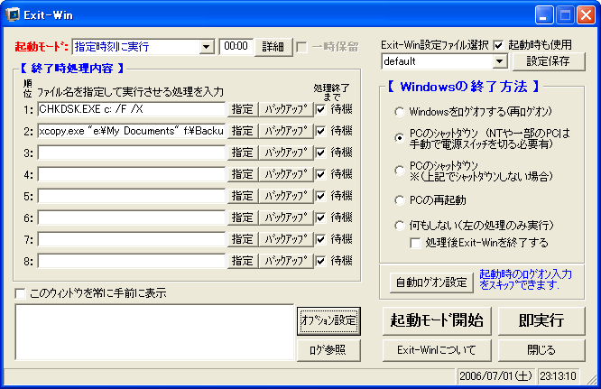Click 指定 button for row 1
The height and width of the screenshot is (389, 601).
coord(243,109)
